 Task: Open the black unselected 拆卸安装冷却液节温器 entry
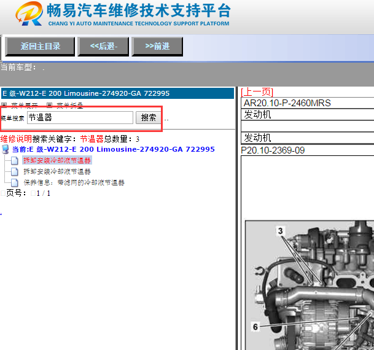(57, 171)
